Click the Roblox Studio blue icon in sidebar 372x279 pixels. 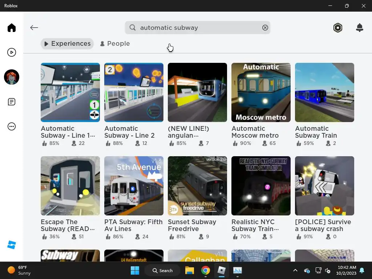(11, 245)
